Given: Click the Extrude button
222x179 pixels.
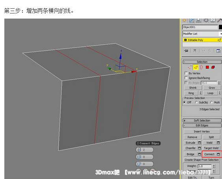Looking at the screenshot, I should pos(190,143).
